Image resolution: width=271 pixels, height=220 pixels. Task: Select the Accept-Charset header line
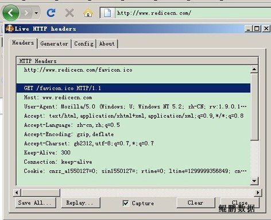coord(133,143)
